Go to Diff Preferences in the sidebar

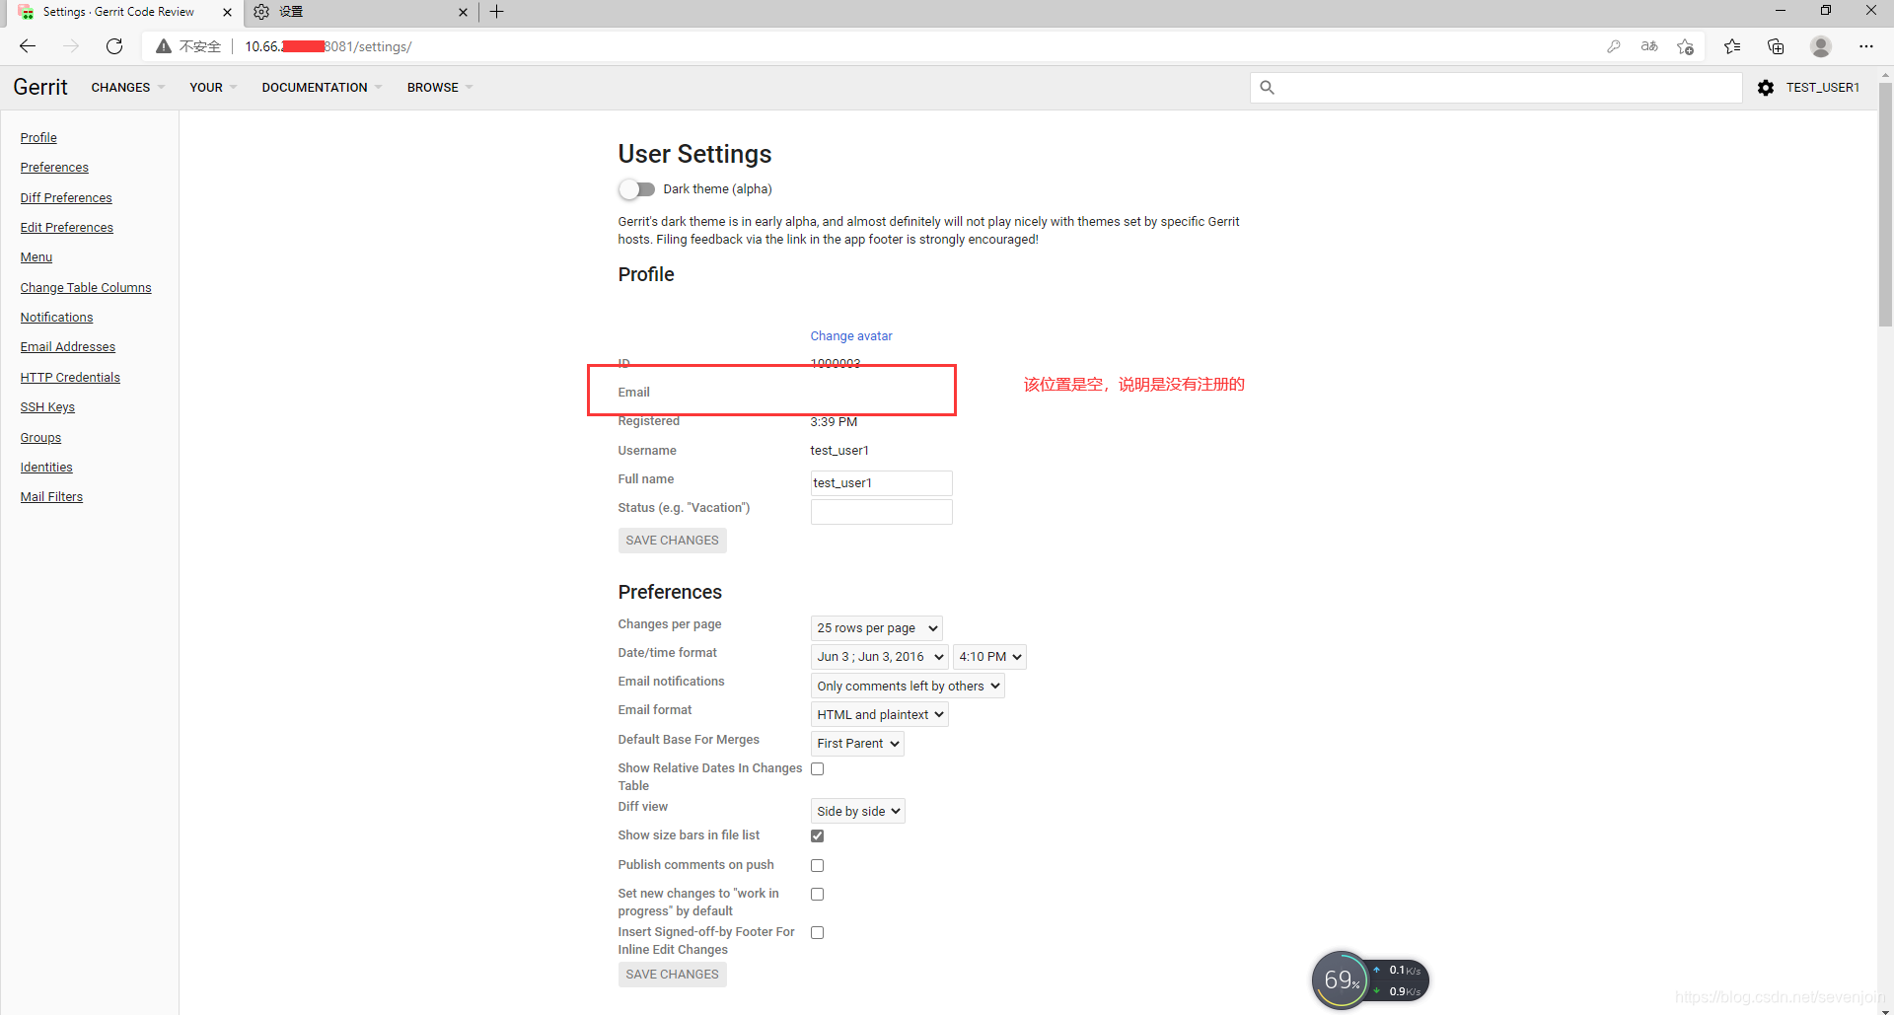(66, 198)
